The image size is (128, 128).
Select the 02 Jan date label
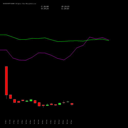(59, 122)
